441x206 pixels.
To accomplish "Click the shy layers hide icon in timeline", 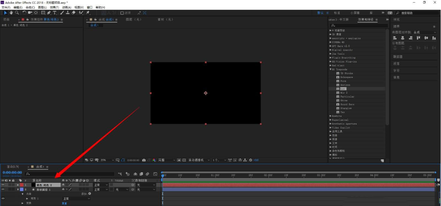I will [x=135, y=174].
